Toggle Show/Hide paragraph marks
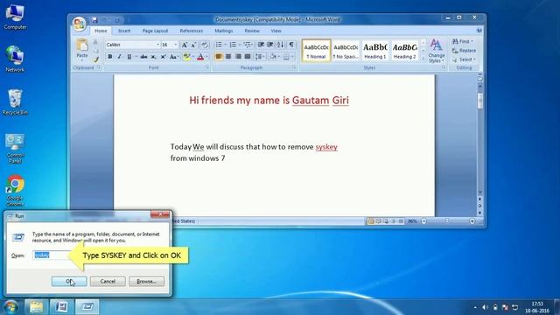 291,45
